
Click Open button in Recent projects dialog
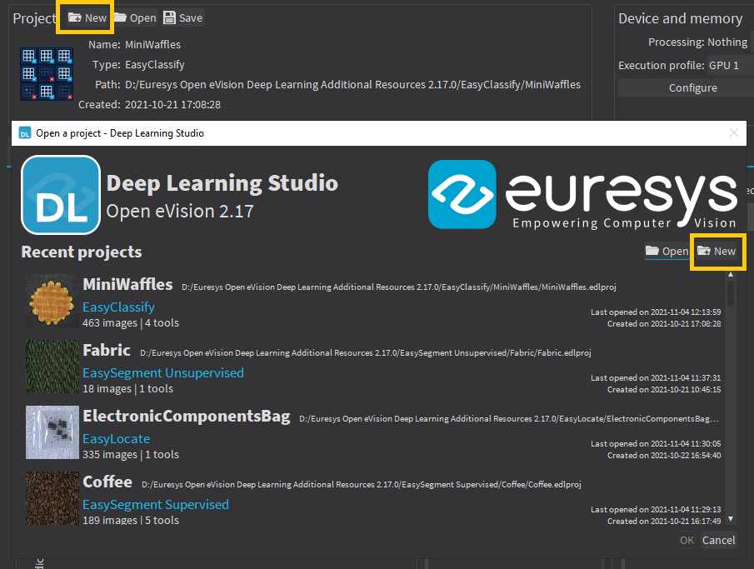(x=667, y=251)
